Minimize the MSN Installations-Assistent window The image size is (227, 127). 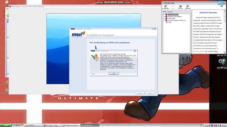click(x=153, y=29)
